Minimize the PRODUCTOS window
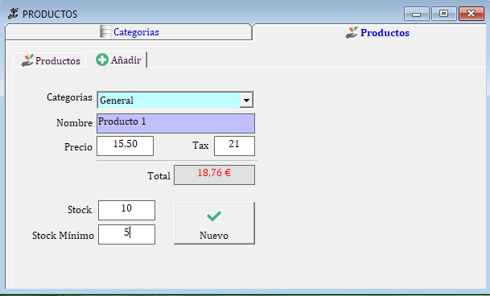The width and height of the screenshot is (490, 296). [417, 14]
